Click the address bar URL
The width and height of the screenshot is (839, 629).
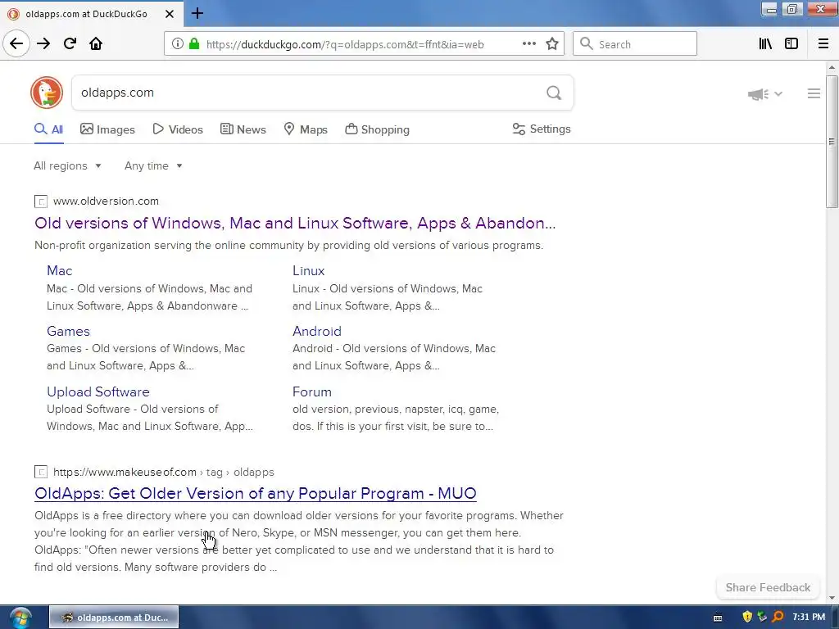(x=345, y=44)
